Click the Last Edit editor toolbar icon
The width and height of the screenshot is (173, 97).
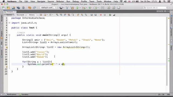pos(41,15)
